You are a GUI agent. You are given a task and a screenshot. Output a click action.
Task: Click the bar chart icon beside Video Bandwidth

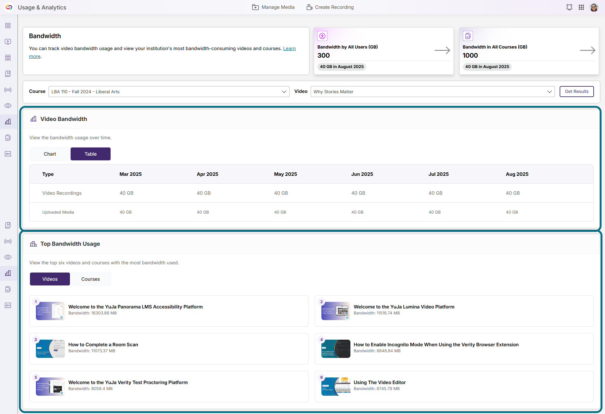pyautogui.click(x=33, y=119)
